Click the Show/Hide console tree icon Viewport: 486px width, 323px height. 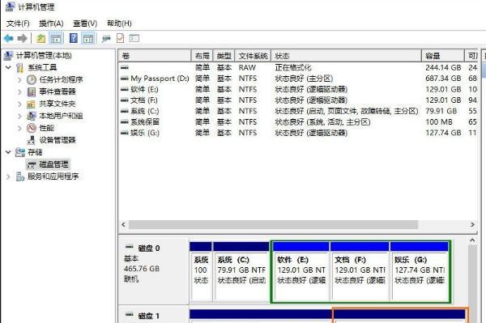[x=56, y=38]
